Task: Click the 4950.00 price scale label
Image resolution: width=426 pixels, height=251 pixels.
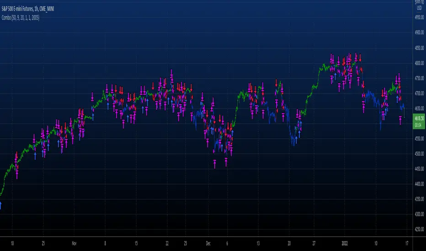Action: click(419, 17)
